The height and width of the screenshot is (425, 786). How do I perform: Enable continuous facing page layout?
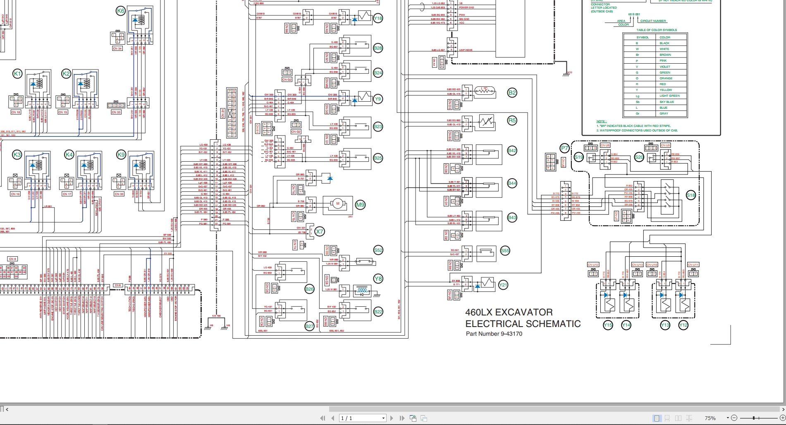click(x=690, y=418)
